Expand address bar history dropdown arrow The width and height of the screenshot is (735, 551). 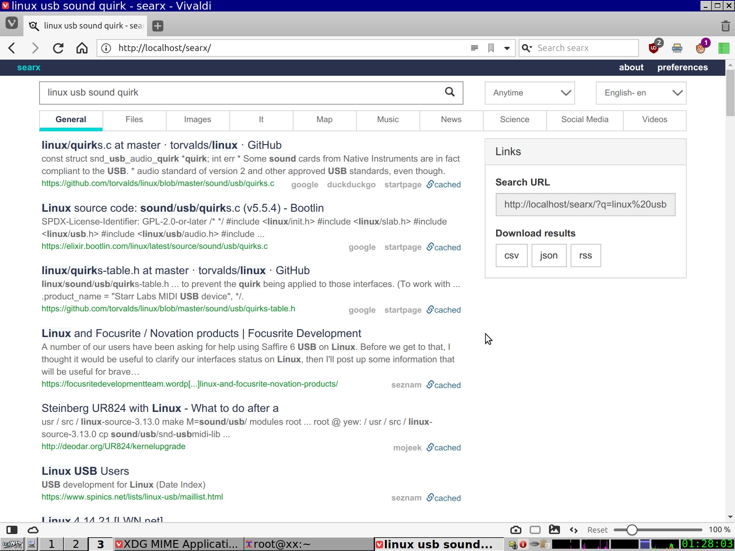(x=507, y=48)
